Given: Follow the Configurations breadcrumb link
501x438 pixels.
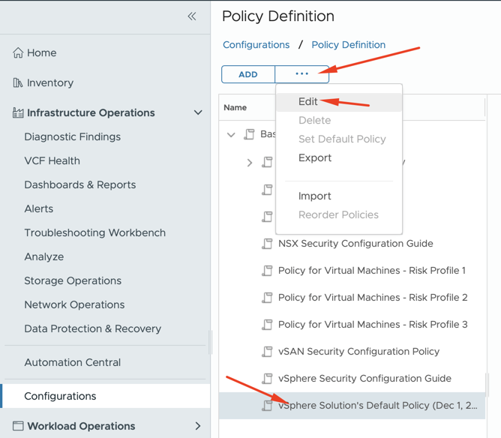Looking at the screenshot, I should (x=256, y=45).
